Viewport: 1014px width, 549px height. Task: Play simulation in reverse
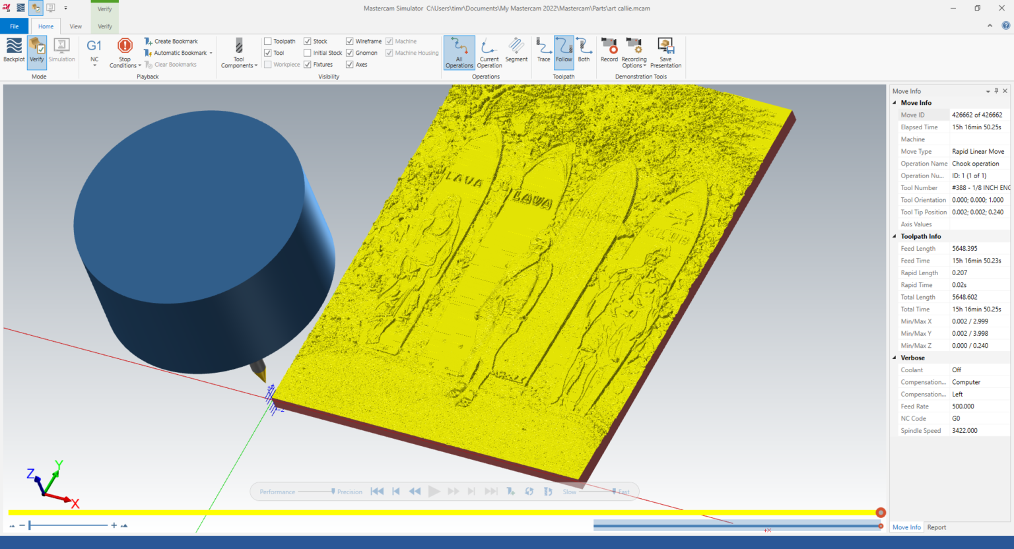coord(415,492)
